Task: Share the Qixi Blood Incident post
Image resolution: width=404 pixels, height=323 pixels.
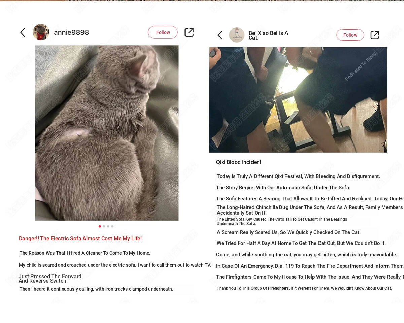Action: tap(375, 35)
